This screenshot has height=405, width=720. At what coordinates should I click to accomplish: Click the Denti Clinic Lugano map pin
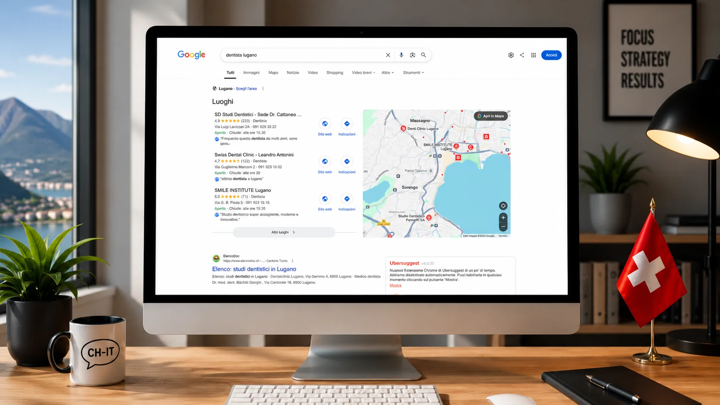(403, 128)
